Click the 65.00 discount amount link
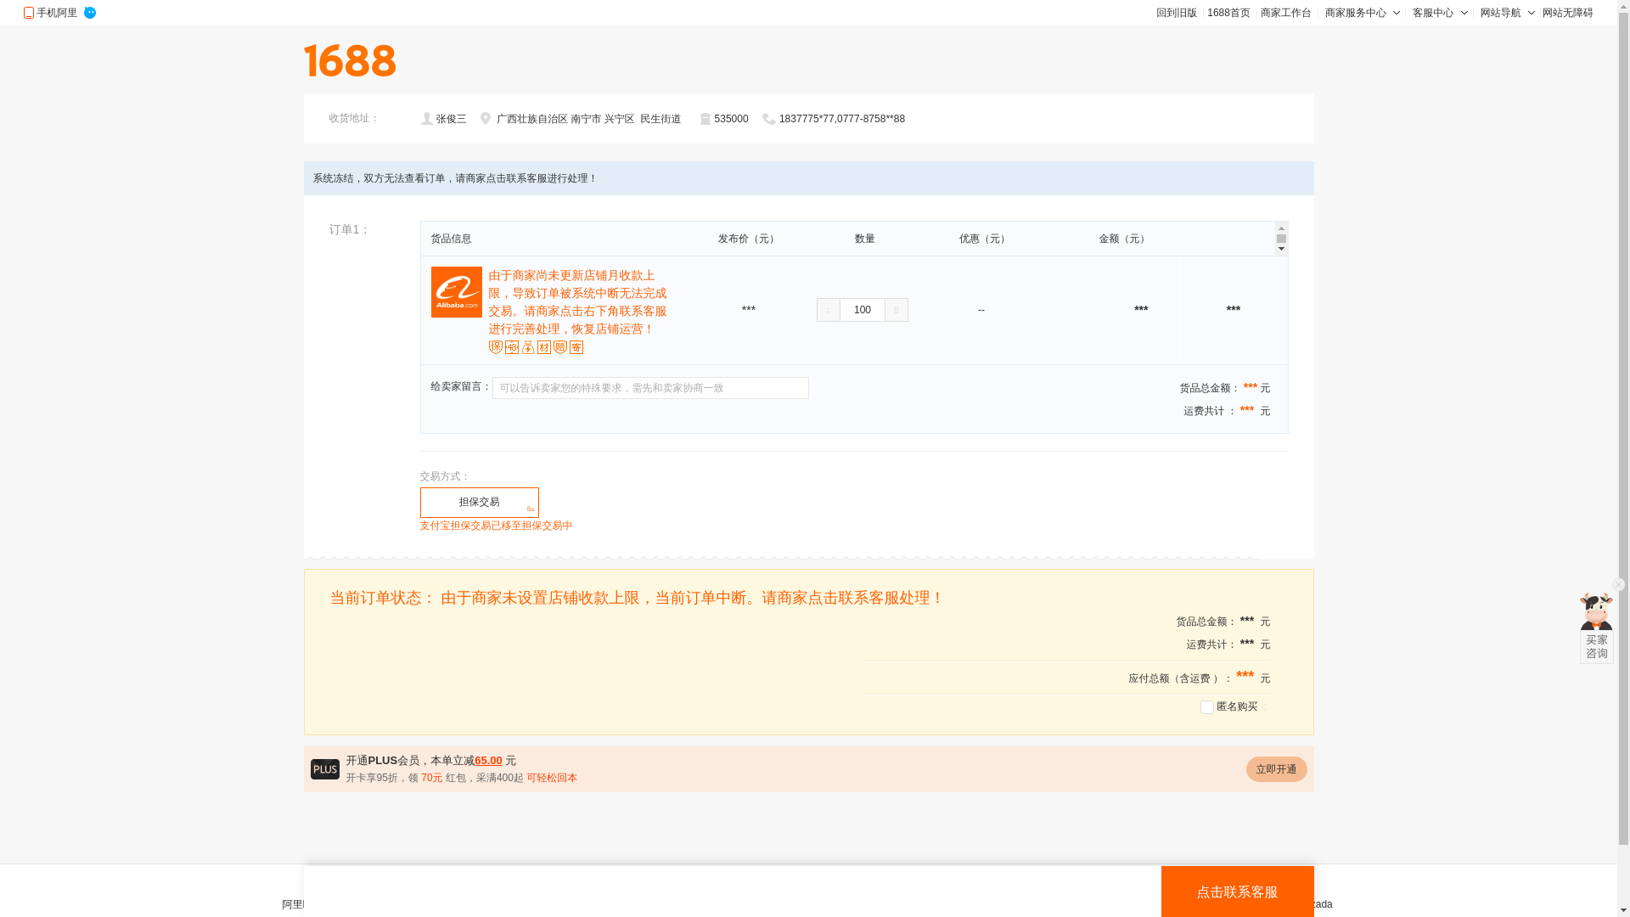Screen dimensions: 1630x917 [x=488, y=761]
